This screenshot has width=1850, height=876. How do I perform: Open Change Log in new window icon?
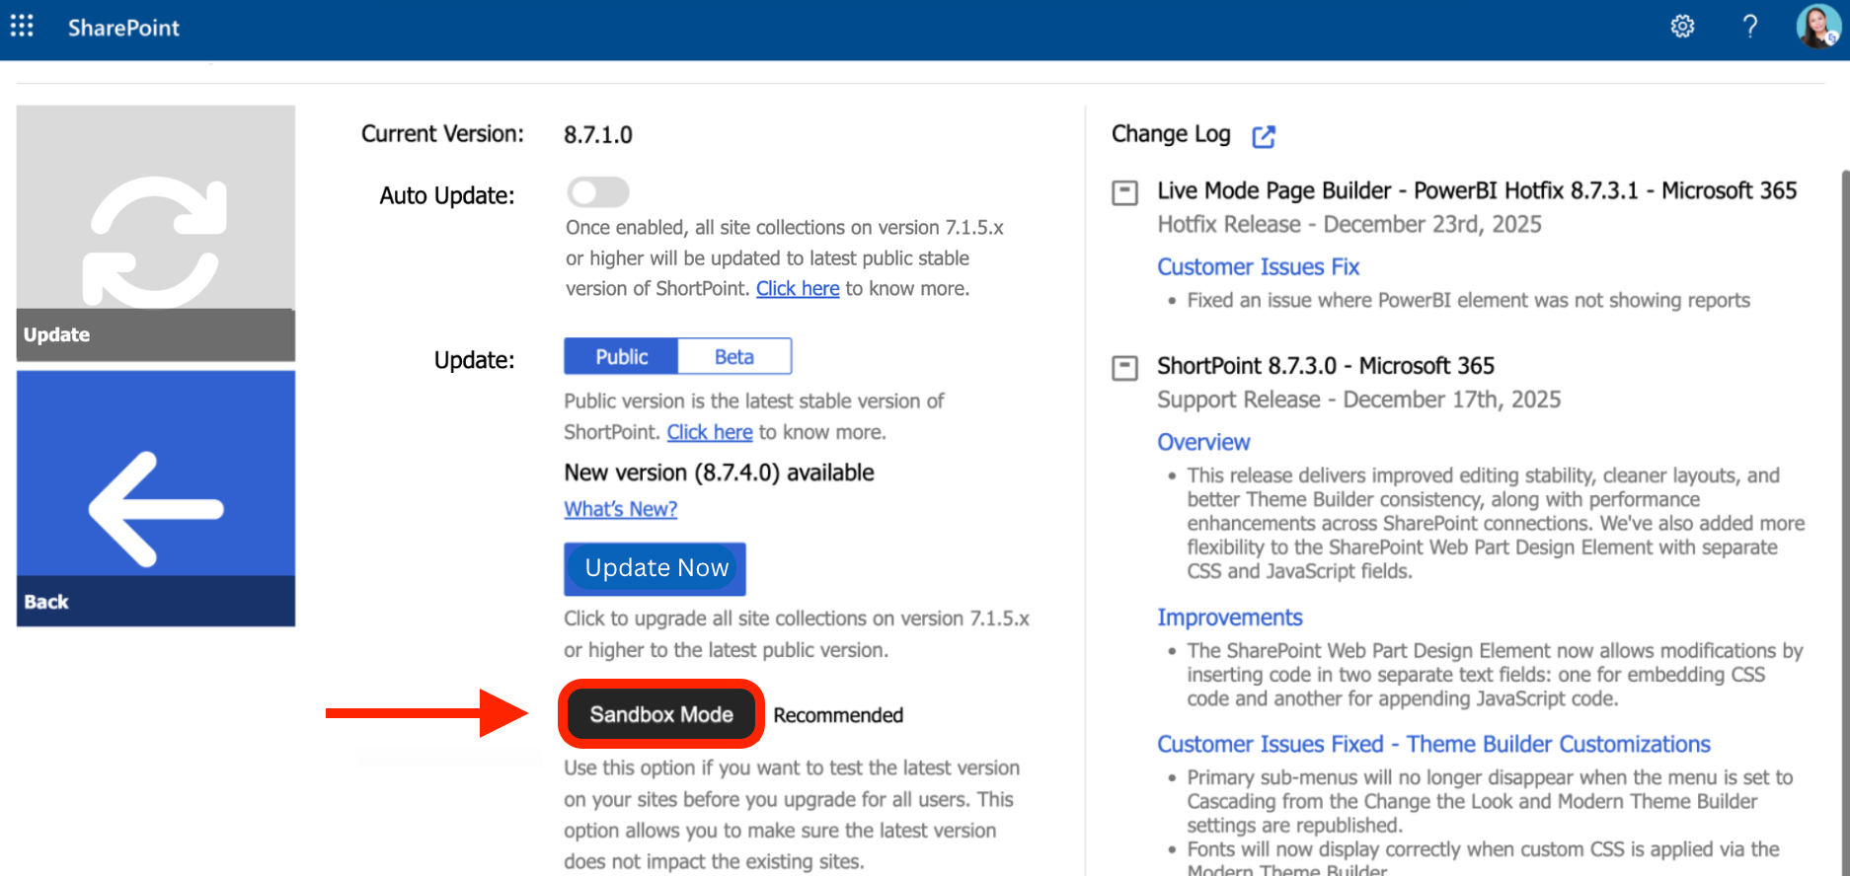coord(1264,136)
